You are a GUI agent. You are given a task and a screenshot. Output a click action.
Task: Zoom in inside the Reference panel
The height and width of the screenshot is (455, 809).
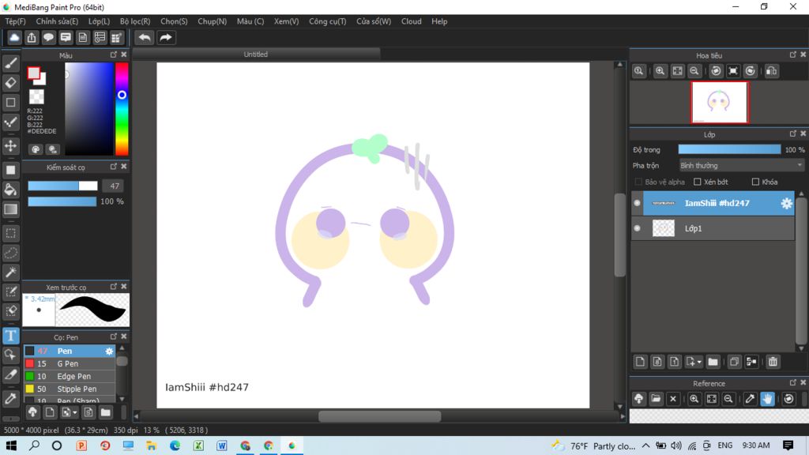click(694, 399)
